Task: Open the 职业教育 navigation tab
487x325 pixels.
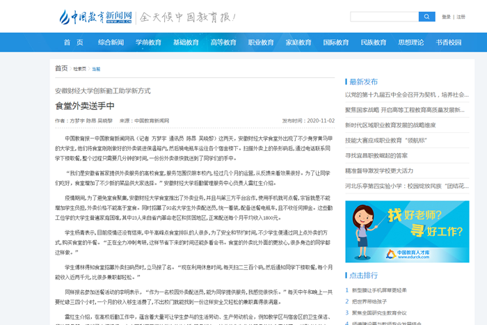Action: tap(261, 42)
